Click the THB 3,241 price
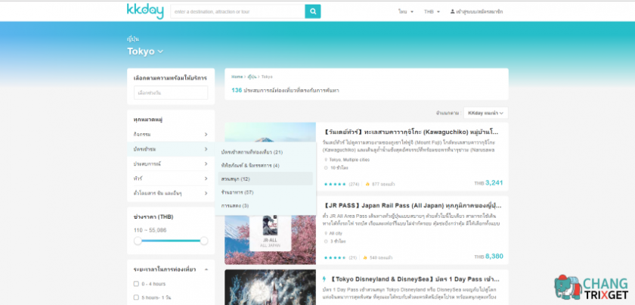This screenshot has width=635, height=305. point(489,183)
